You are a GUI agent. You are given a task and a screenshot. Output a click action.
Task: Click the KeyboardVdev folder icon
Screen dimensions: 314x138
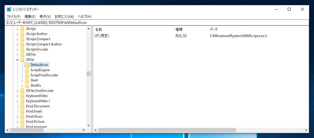click(x=22, y=96)
